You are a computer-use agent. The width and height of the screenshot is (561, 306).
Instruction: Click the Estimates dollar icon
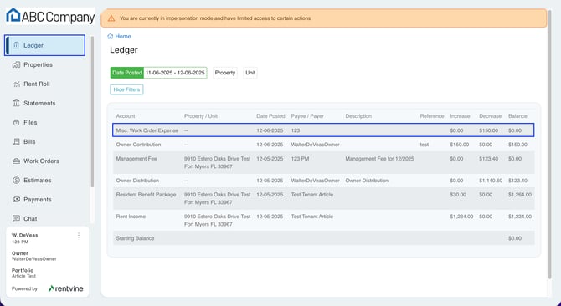[x=16, y=181]
